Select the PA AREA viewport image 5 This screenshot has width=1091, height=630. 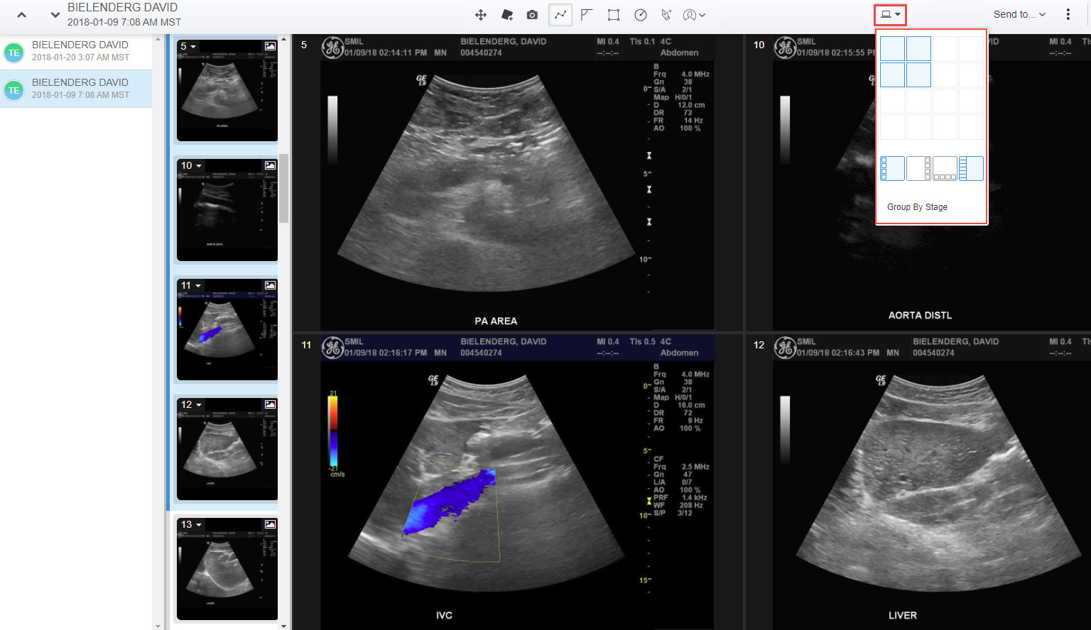(x=517, y=182)
